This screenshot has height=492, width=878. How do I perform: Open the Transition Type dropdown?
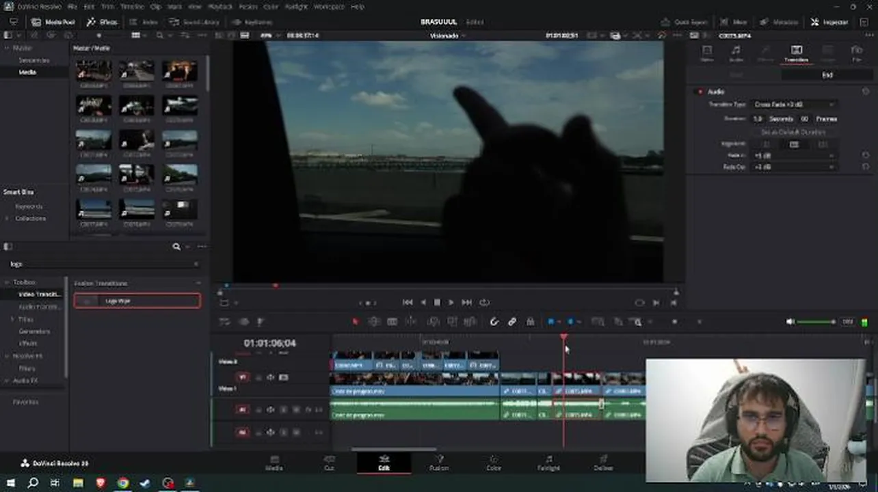point(793,105)
